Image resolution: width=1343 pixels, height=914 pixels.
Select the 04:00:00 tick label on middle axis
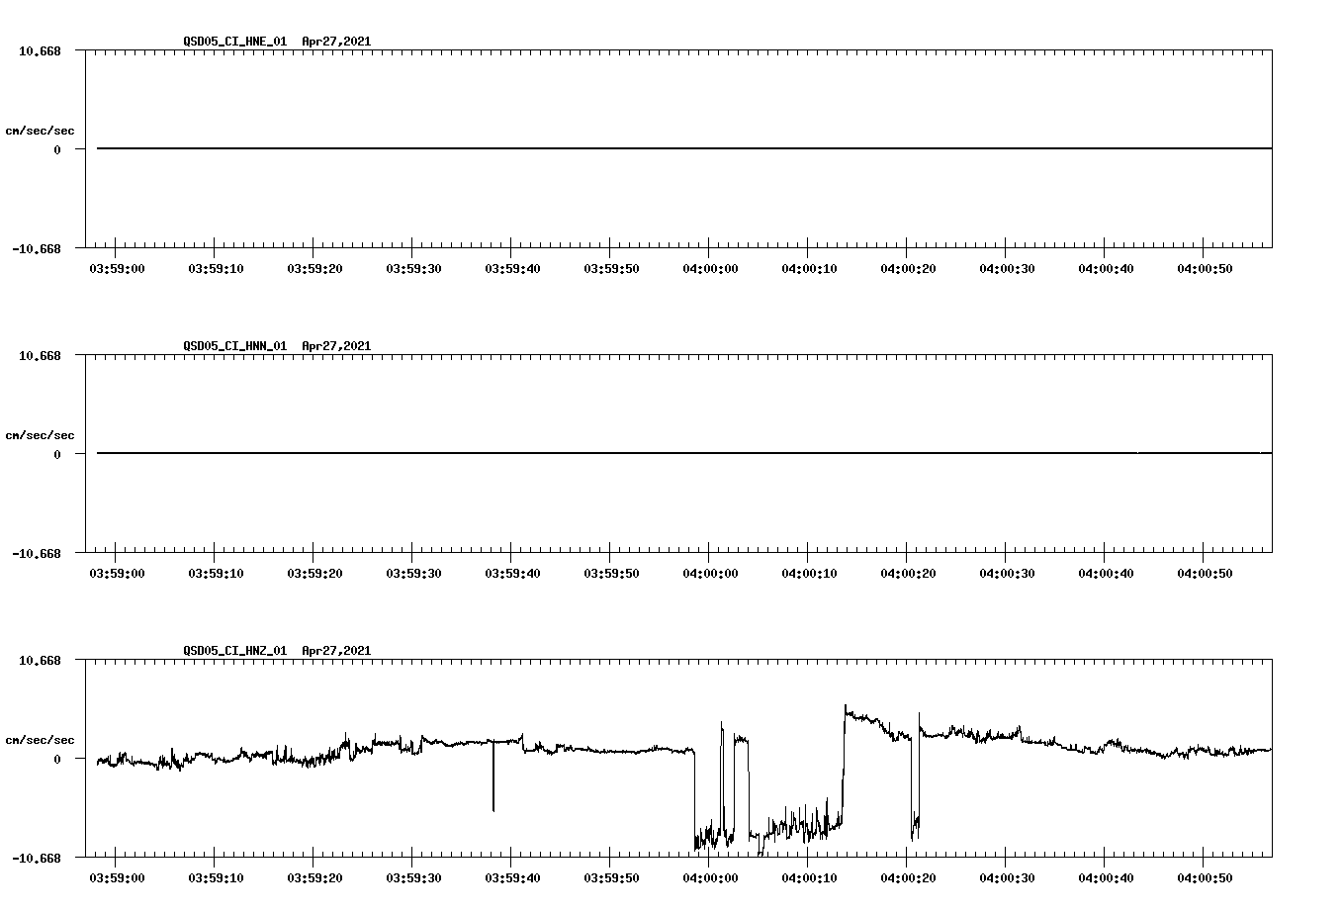708,572
